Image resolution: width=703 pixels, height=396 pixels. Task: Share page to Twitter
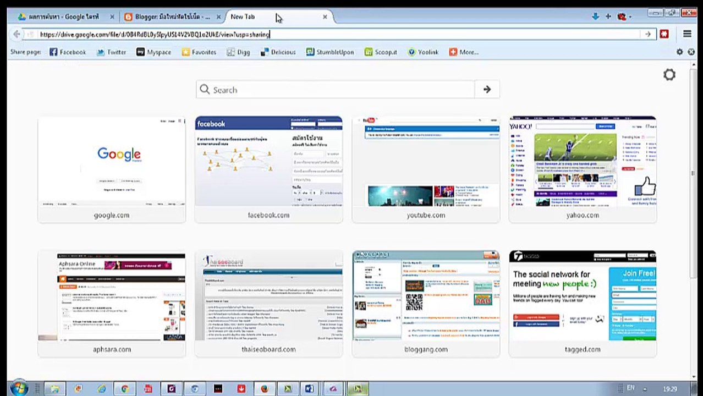pyautogui.click(x=112, y=52)
